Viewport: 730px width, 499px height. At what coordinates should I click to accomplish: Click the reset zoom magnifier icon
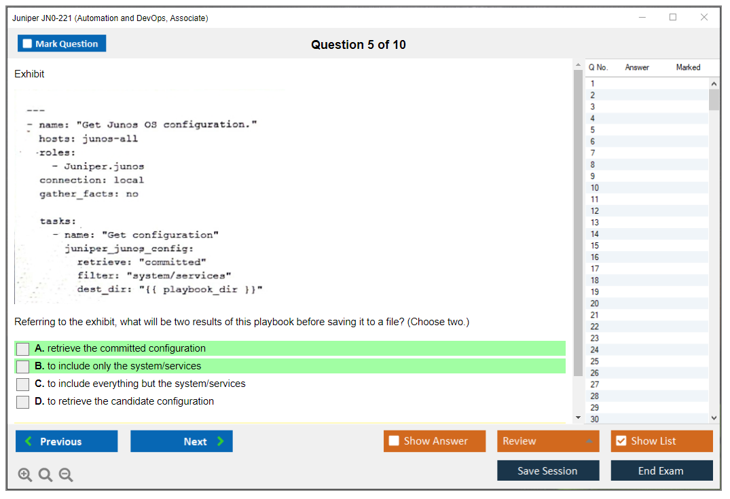coord(45,475)
